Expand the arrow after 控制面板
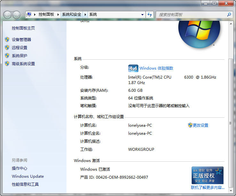The height and width of the screenshot is (196, 236). pos(58,15)
